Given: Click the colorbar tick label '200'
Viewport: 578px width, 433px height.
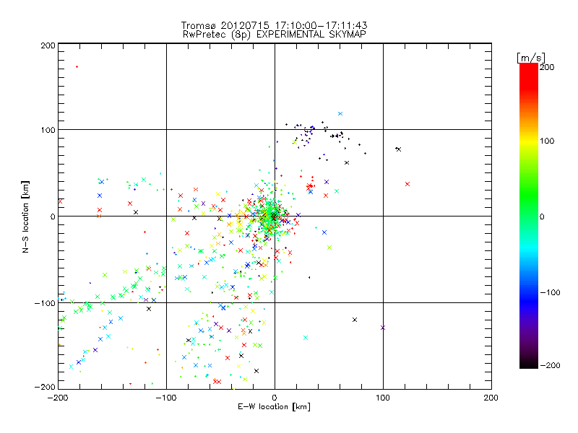Looking at the screenshot, I should point(547,67).
